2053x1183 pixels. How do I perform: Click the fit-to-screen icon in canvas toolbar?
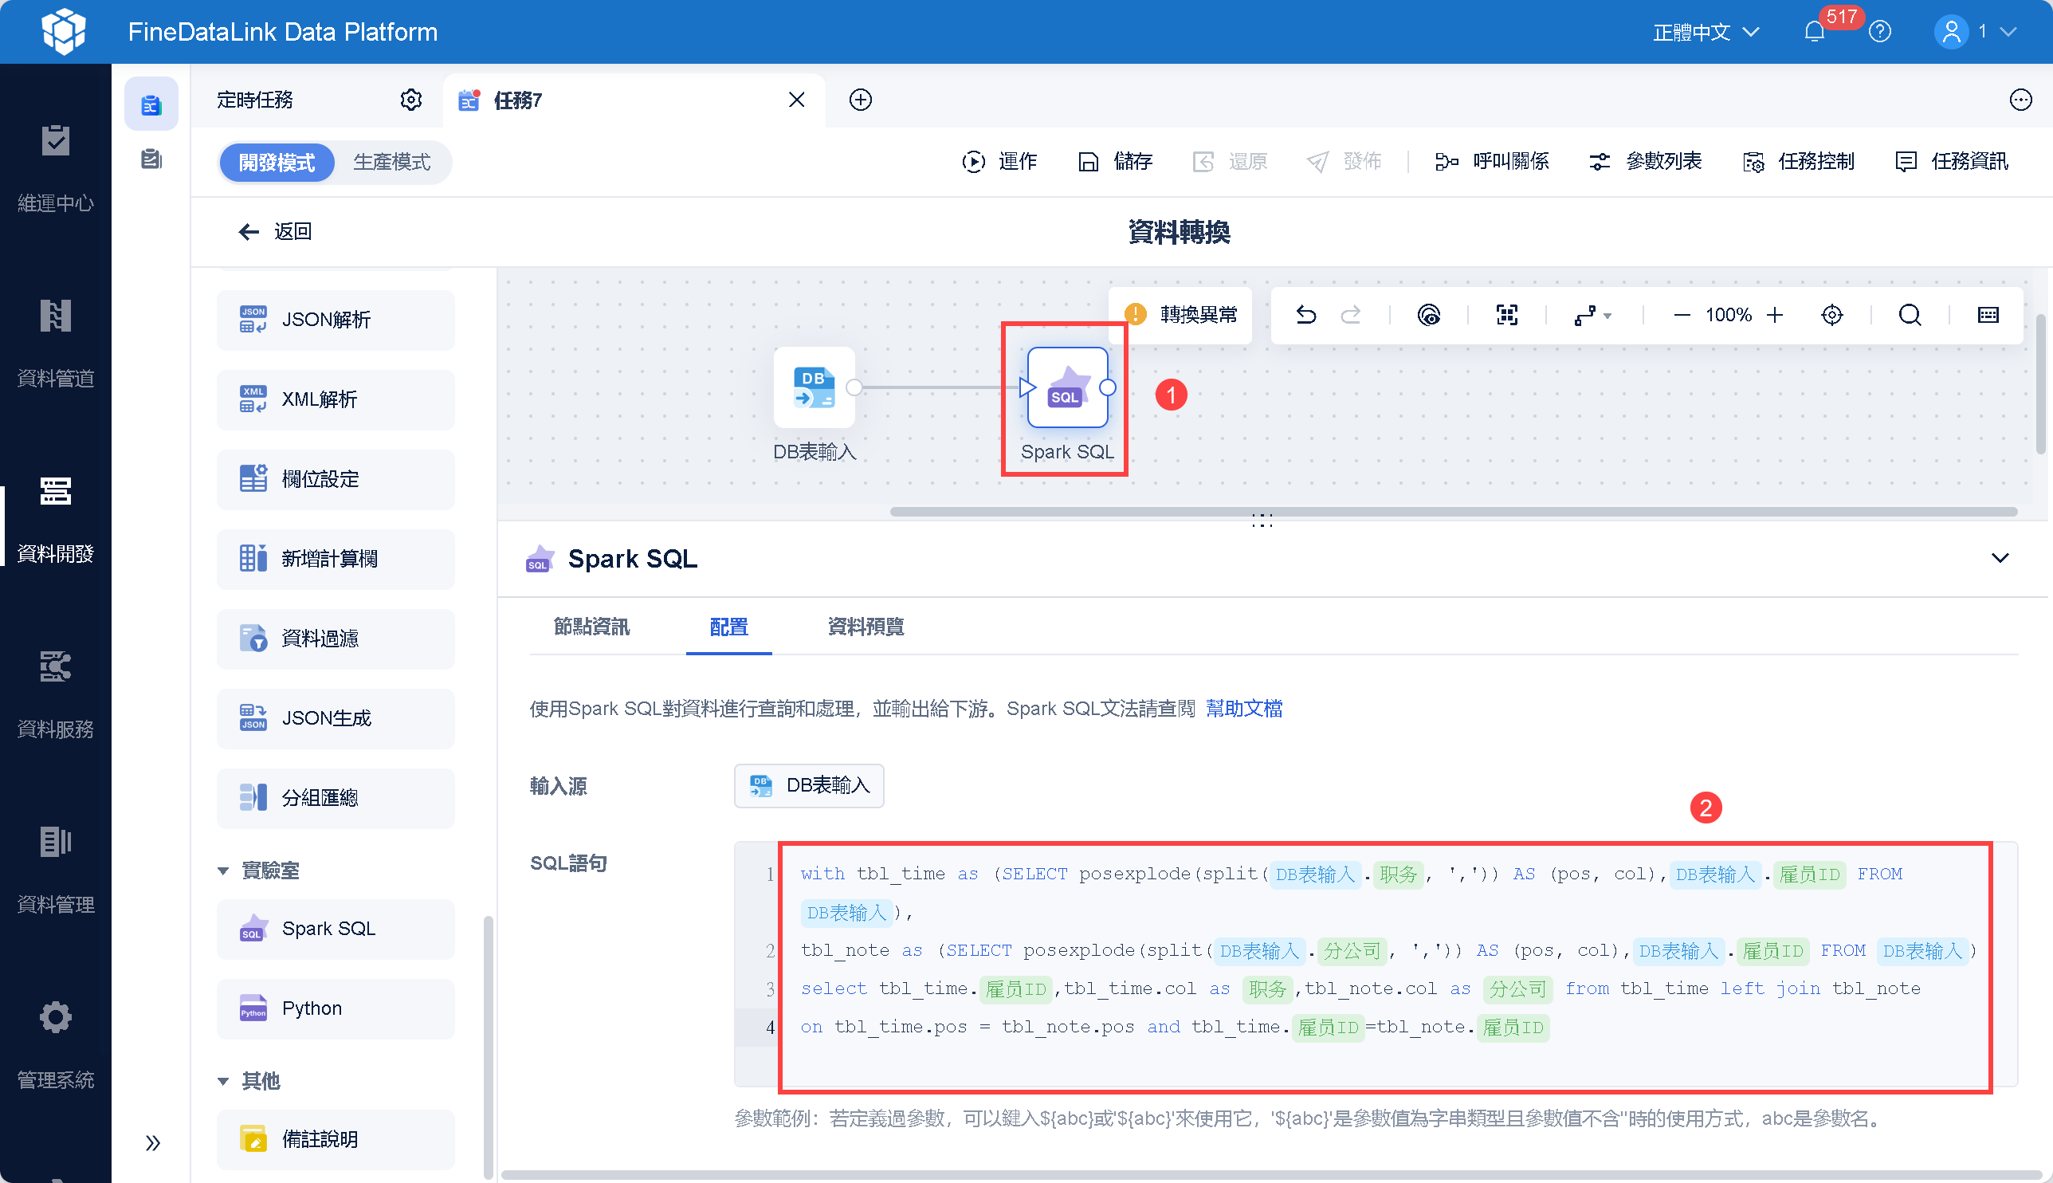[x=1506, y=314]
